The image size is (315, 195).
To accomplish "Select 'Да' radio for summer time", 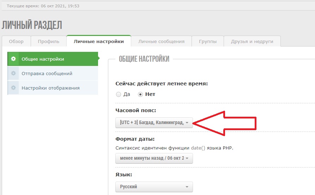I will click(119, 95).
